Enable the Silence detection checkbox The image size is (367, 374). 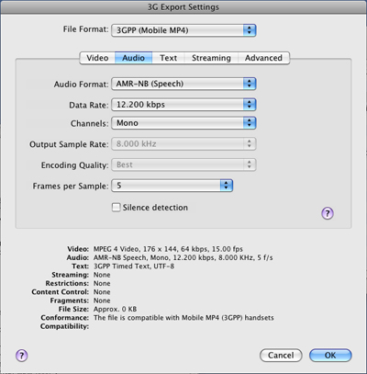click(116, 208)
